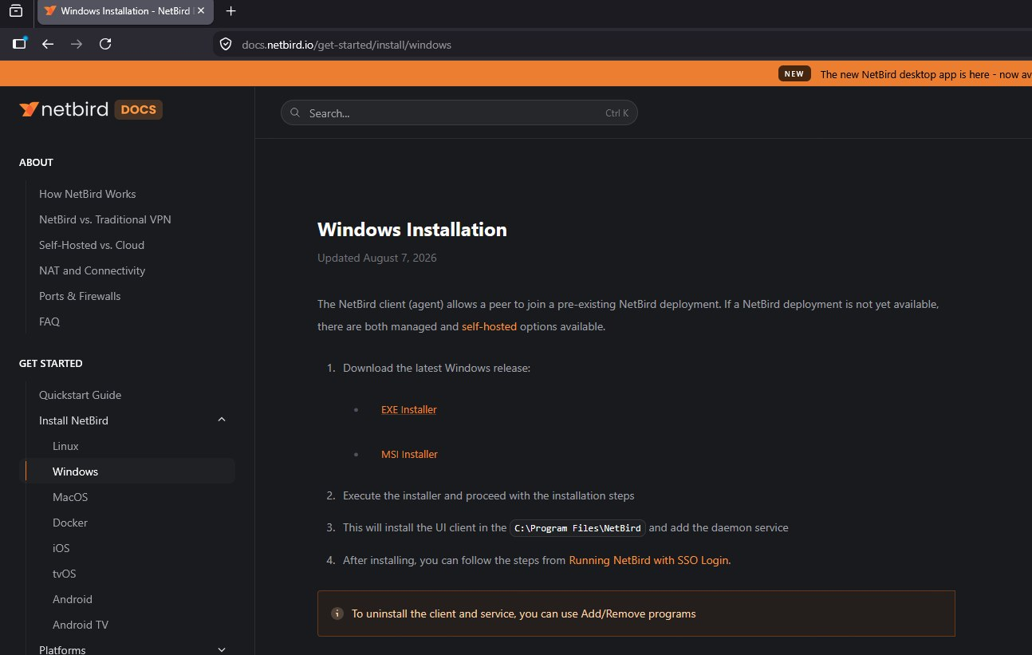Open a new tab with plus icon
The width and height of the screenshot is (1032, 655).
(231, 11)
